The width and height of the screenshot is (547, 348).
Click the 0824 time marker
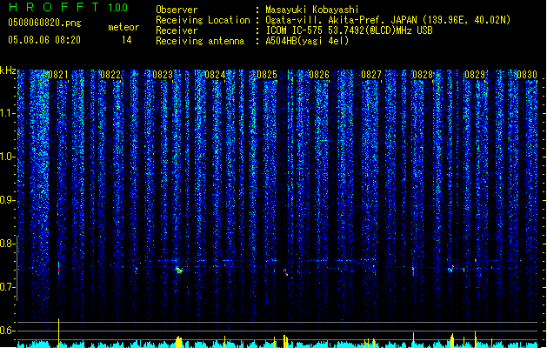[215, 75]
